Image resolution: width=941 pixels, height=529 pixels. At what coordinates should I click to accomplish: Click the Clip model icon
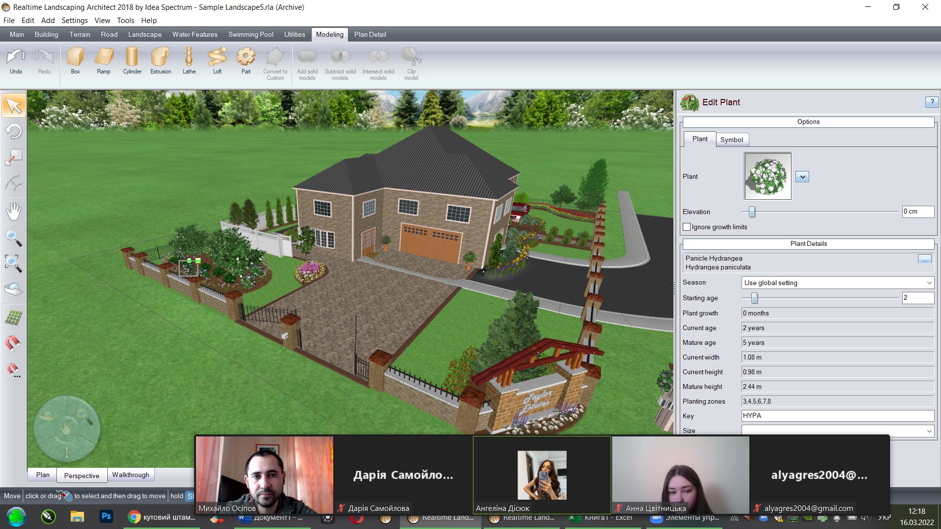coord(411,64)
